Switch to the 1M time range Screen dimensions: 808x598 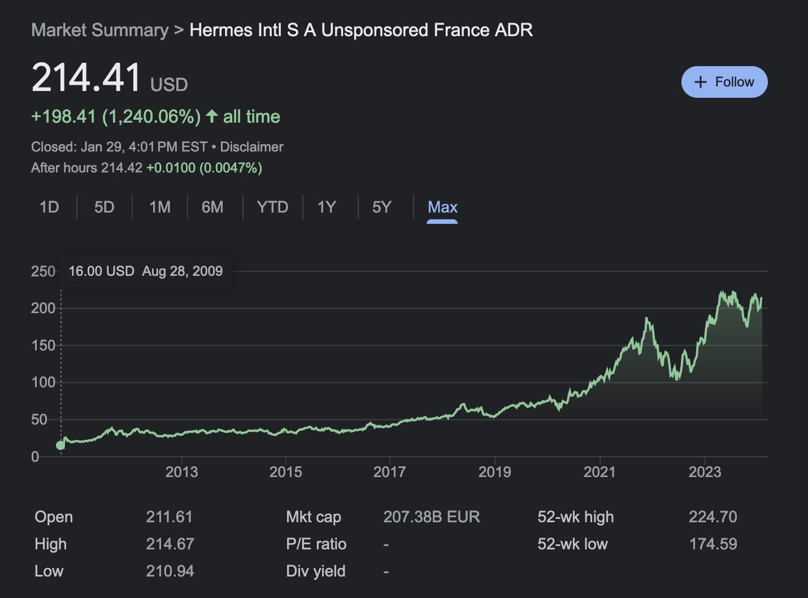pos(160,207)
